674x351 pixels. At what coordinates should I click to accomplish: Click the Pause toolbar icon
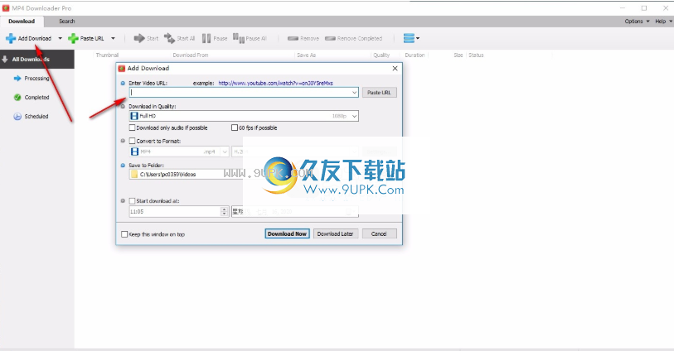pos(206,39)
